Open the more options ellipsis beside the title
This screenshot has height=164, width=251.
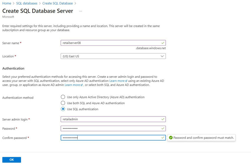tap(81, 11)
